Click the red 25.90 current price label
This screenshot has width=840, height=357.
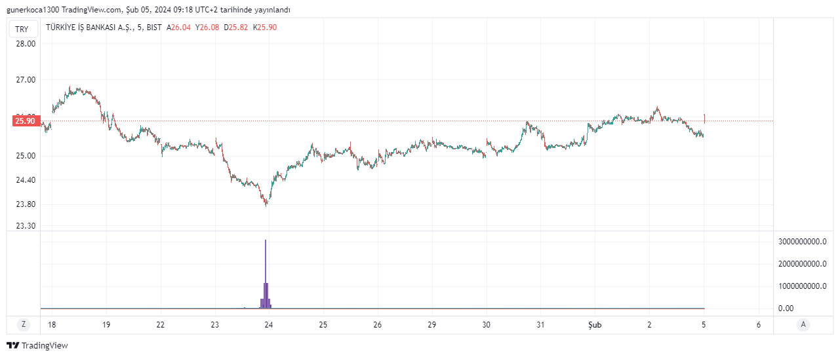click(25, 121)
